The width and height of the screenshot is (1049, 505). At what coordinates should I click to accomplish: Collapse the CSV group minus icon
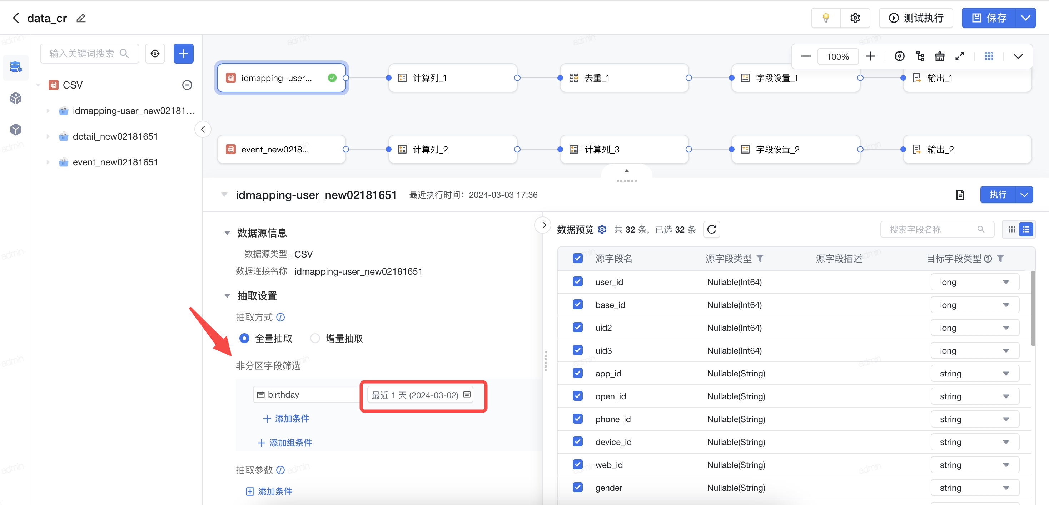click(x=187, y=85)
